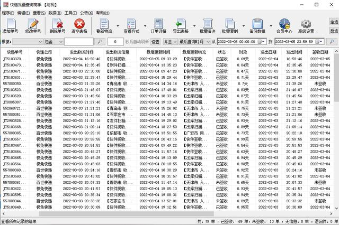Viewport: 339px width, 225px height.
Task: Open 订单详情 toolbar icon
Action: (158, 24)
